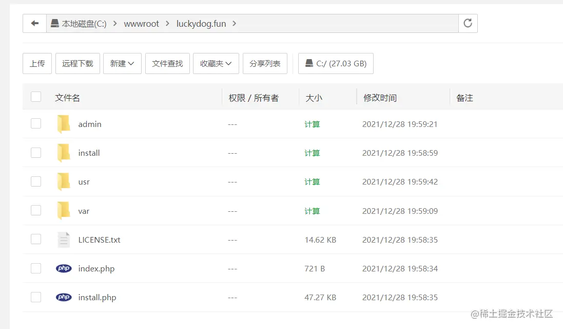Image resolution: width=563 pixels, height=329 pixels.
Task: Navigate to 本地磁盘(C:) in breadcrumb
Action: (84, 24)
